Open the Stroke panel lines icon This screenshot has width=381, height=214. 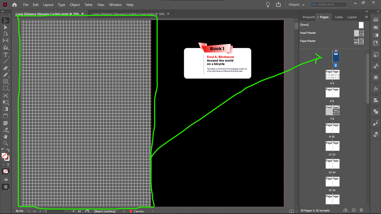[x=376, y=20]
